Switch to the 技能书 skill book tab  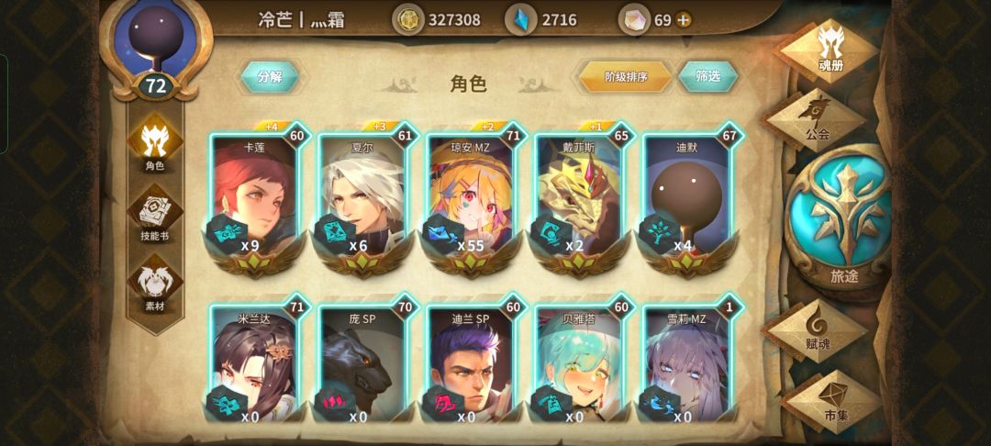[155, 215]
